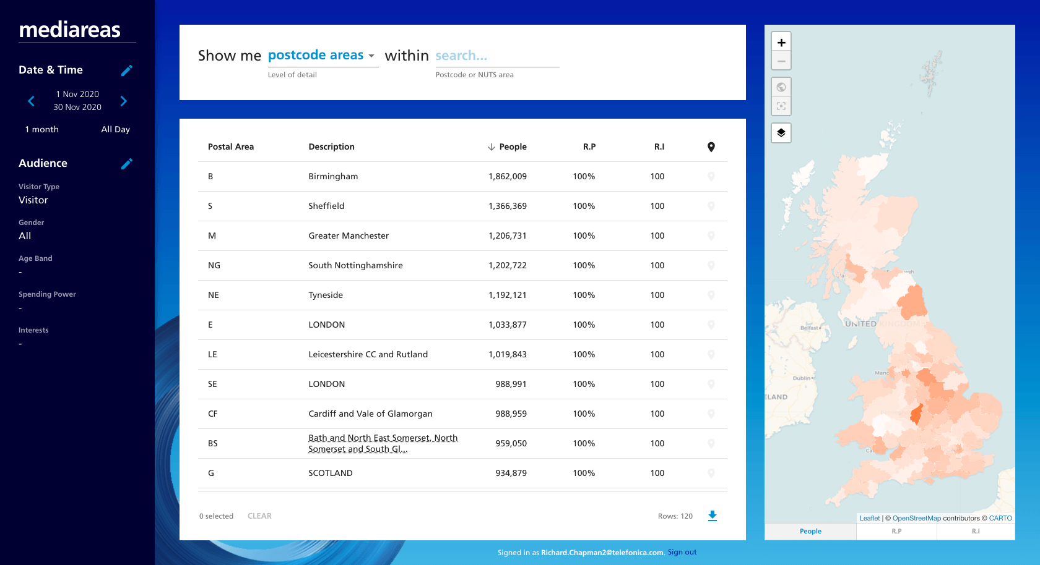
Task: Select the Birmingham row
Action: point(462,177)
